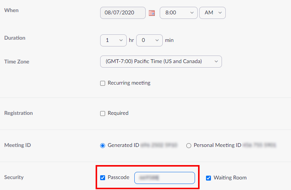Check the Registration Required box
The height and width of the screenshot is (190, 291).
click(103, 113)
